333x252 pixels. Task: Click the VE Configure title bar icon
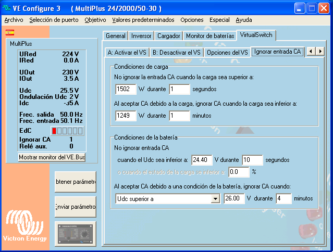6,8
